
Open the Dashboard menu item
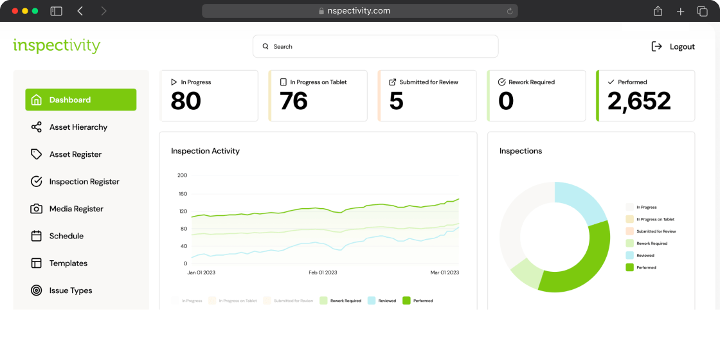(x=81, y=100)
